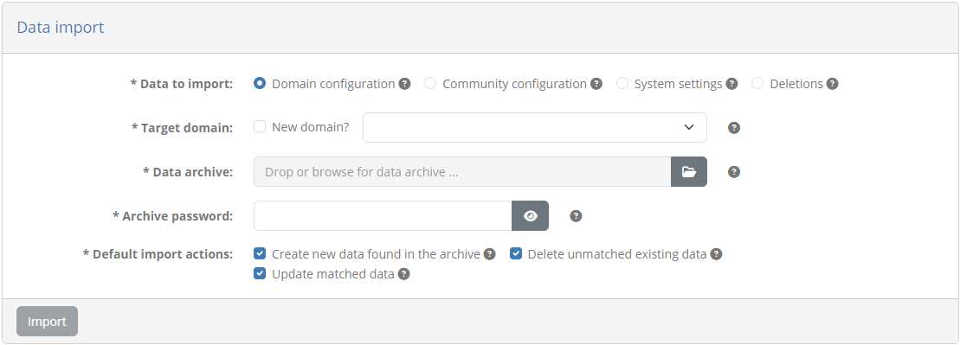Click the Data import heading

60,28
